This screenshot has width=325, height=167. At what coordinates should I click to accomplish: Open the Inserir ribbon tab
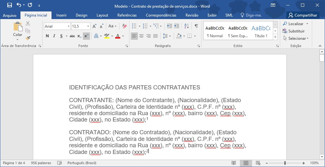61,15
